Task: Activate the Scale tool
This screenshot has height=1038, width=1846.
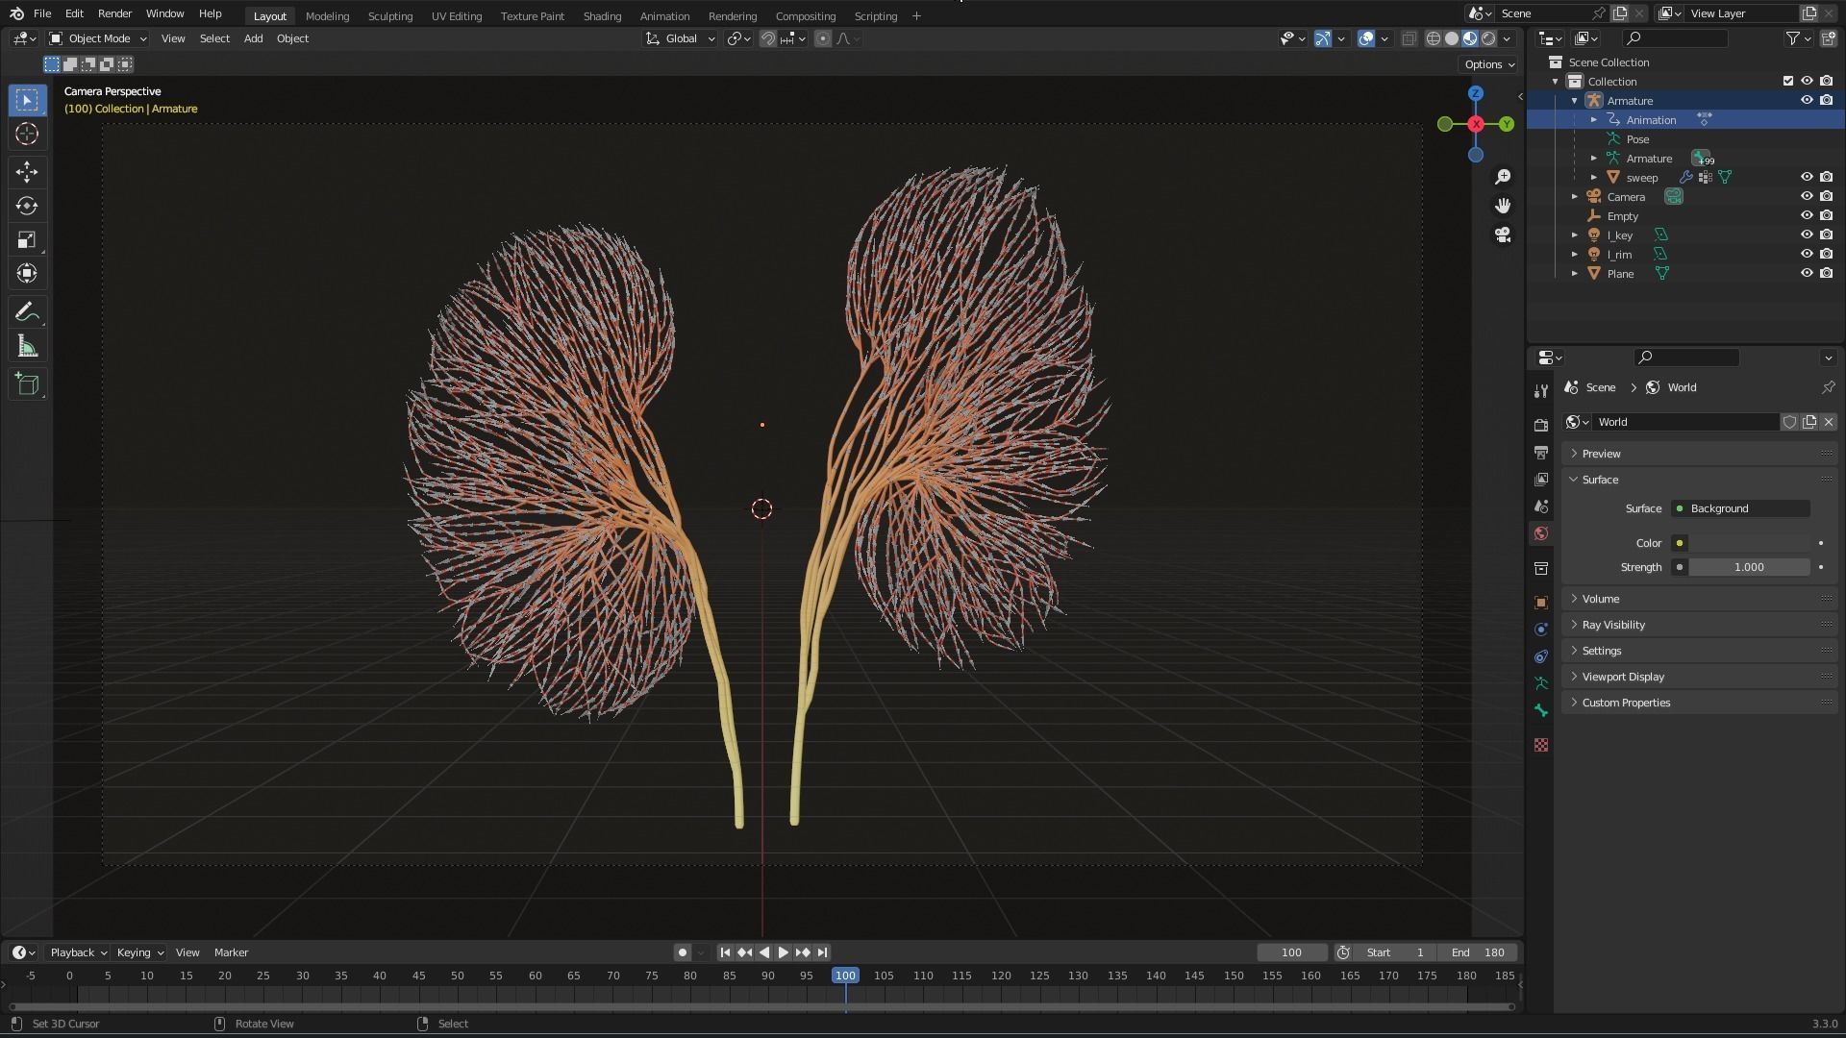Action: [x=27, y=240]
